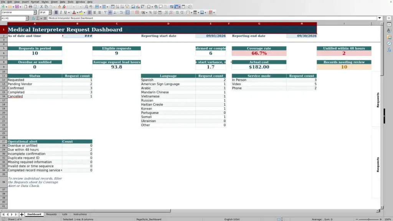Toggle Italic formatting

tap(61, 12)
